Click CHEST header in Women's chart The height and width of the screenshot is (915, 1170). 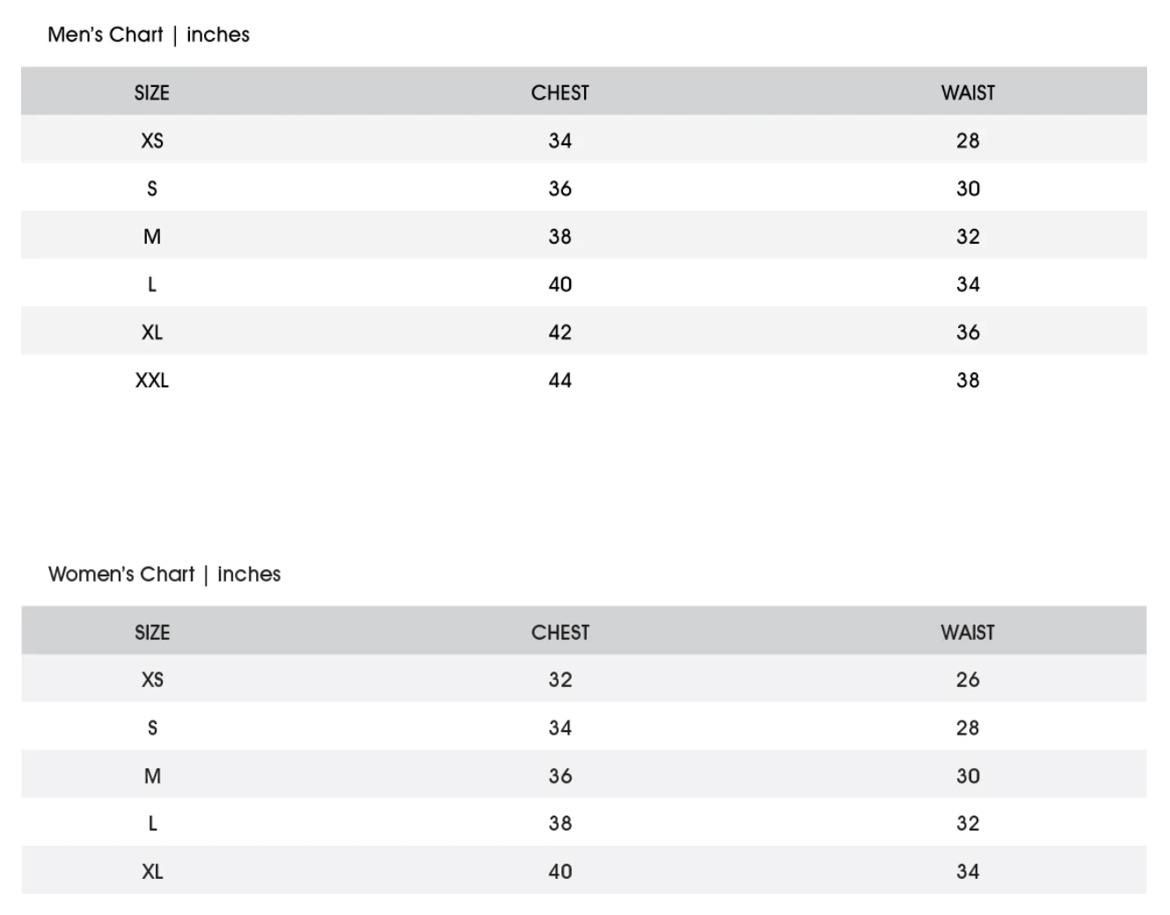[559, 632]
